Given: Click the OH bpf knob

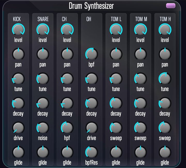Looking at the screenshot, I should (x=91, y=54).
